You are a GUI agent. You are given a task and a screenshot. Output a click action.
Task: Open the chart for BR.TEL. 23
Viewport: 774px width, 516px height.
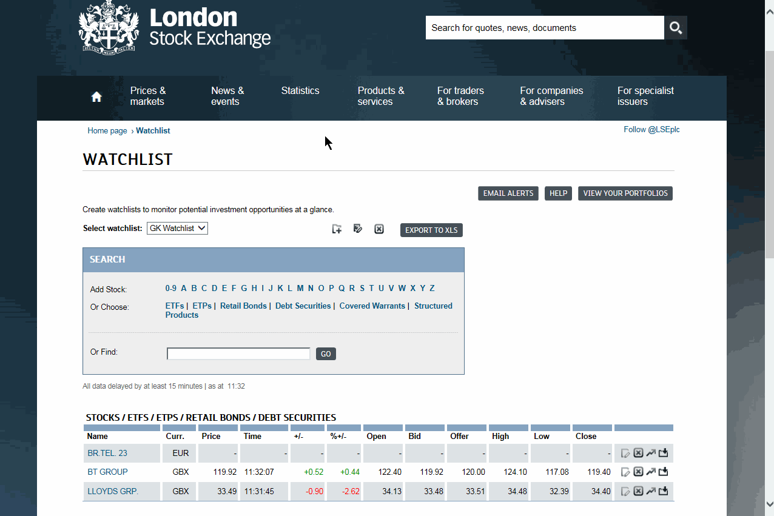pos(651,453)
